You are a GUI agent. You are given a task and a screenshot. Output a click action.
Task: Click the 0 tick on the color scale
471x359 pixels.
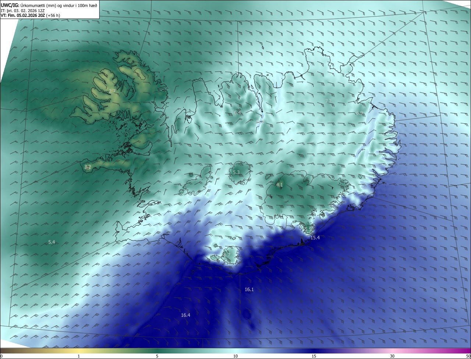[x=1, y=356]
